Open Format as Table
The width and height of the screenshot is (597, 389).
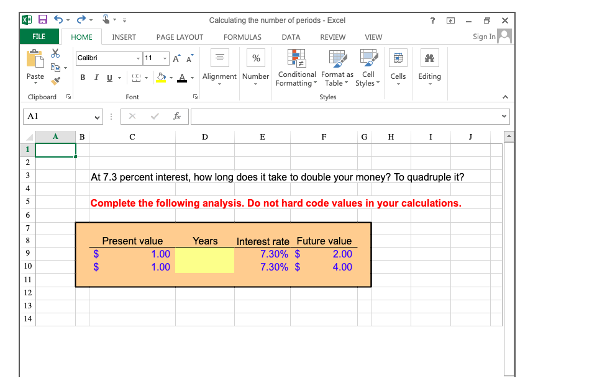337,68
